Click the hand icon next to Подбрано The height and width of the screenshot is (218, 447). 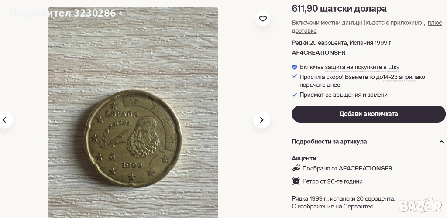tap(296, 168)
